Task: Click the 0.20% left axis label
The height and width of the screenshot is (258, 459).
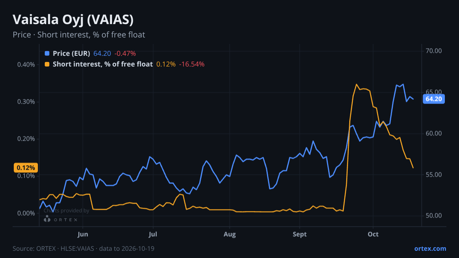Action: pyautogui.click(x=26, y=139)
